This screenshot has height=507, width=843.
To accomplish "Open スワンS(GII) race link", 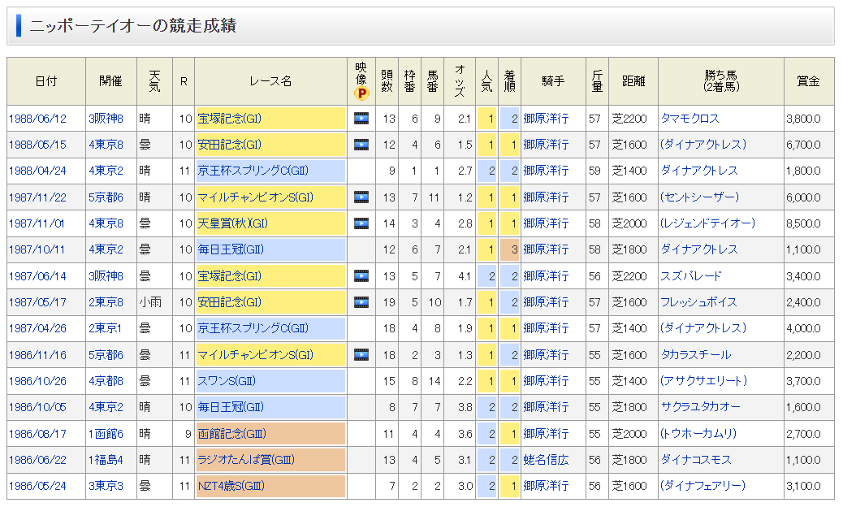I will pyautogui.click(x=227, y=381).
